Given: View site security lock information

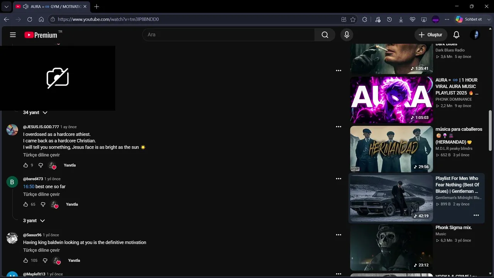Looking at the screenshot, I should [53, 19].
